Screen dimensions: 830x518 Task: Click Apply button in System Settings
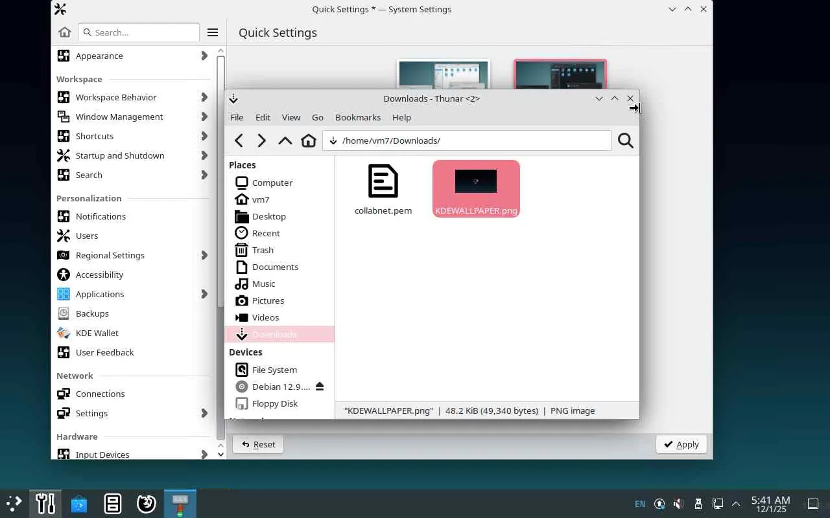point(681,444)
